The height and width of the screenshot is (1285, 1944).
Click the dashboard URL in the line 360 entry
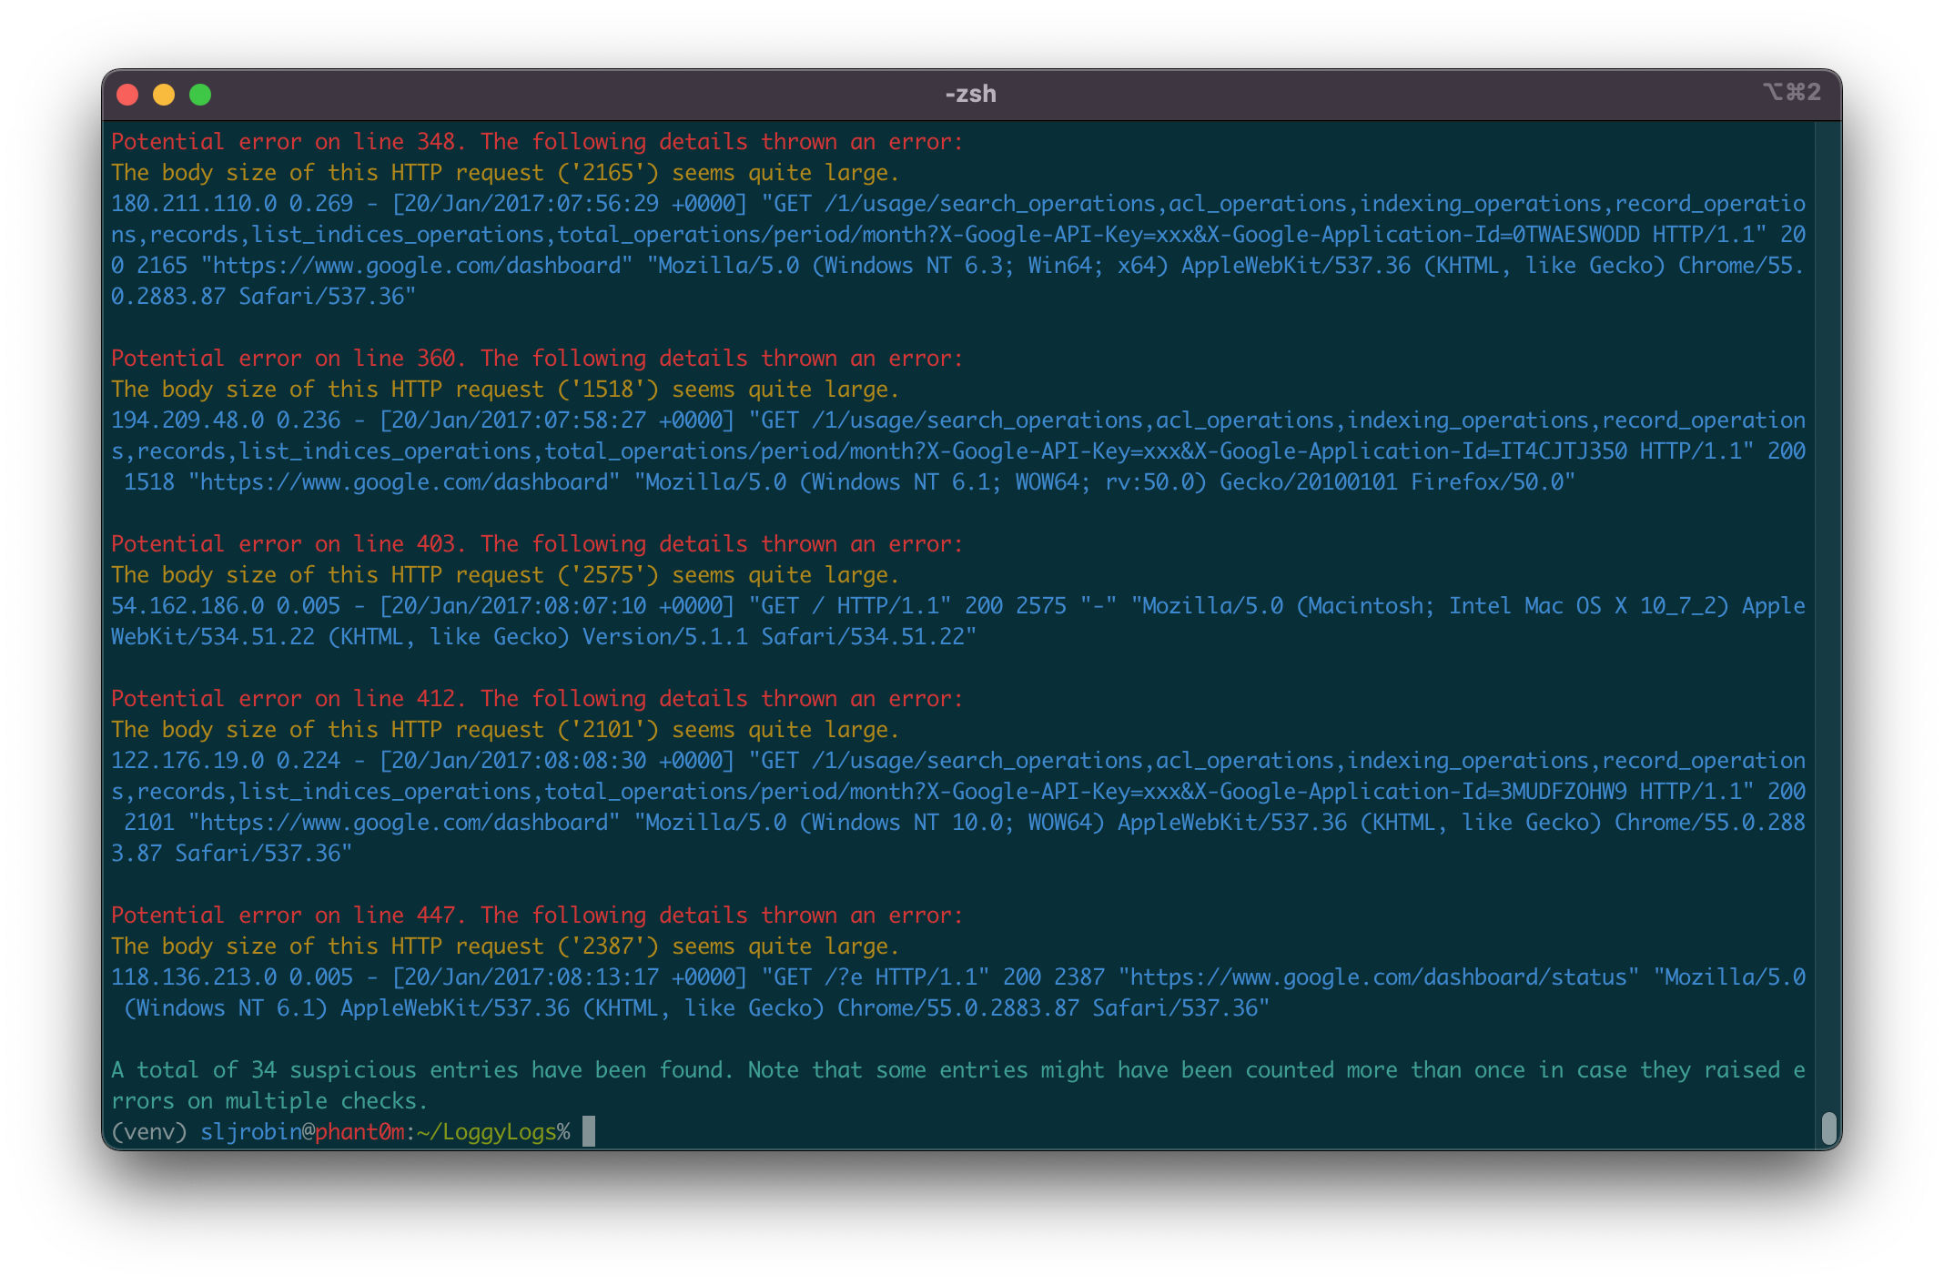(x=404, y=481)
